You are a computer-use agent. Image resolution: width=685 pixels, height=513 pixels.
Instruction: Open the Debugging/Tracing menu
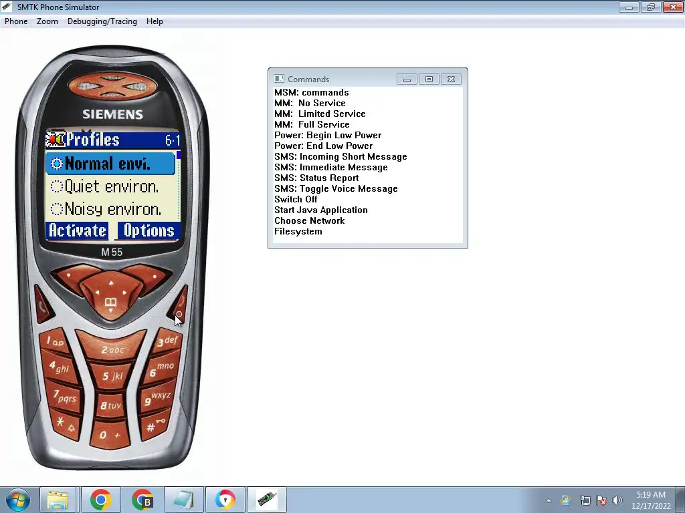pyautogui.click(x=102, y=21)
